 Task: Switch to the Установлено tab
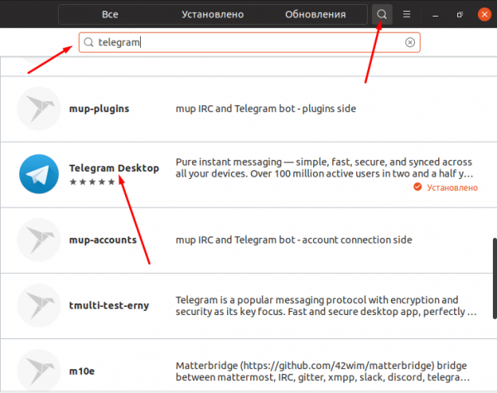(213, 14)
